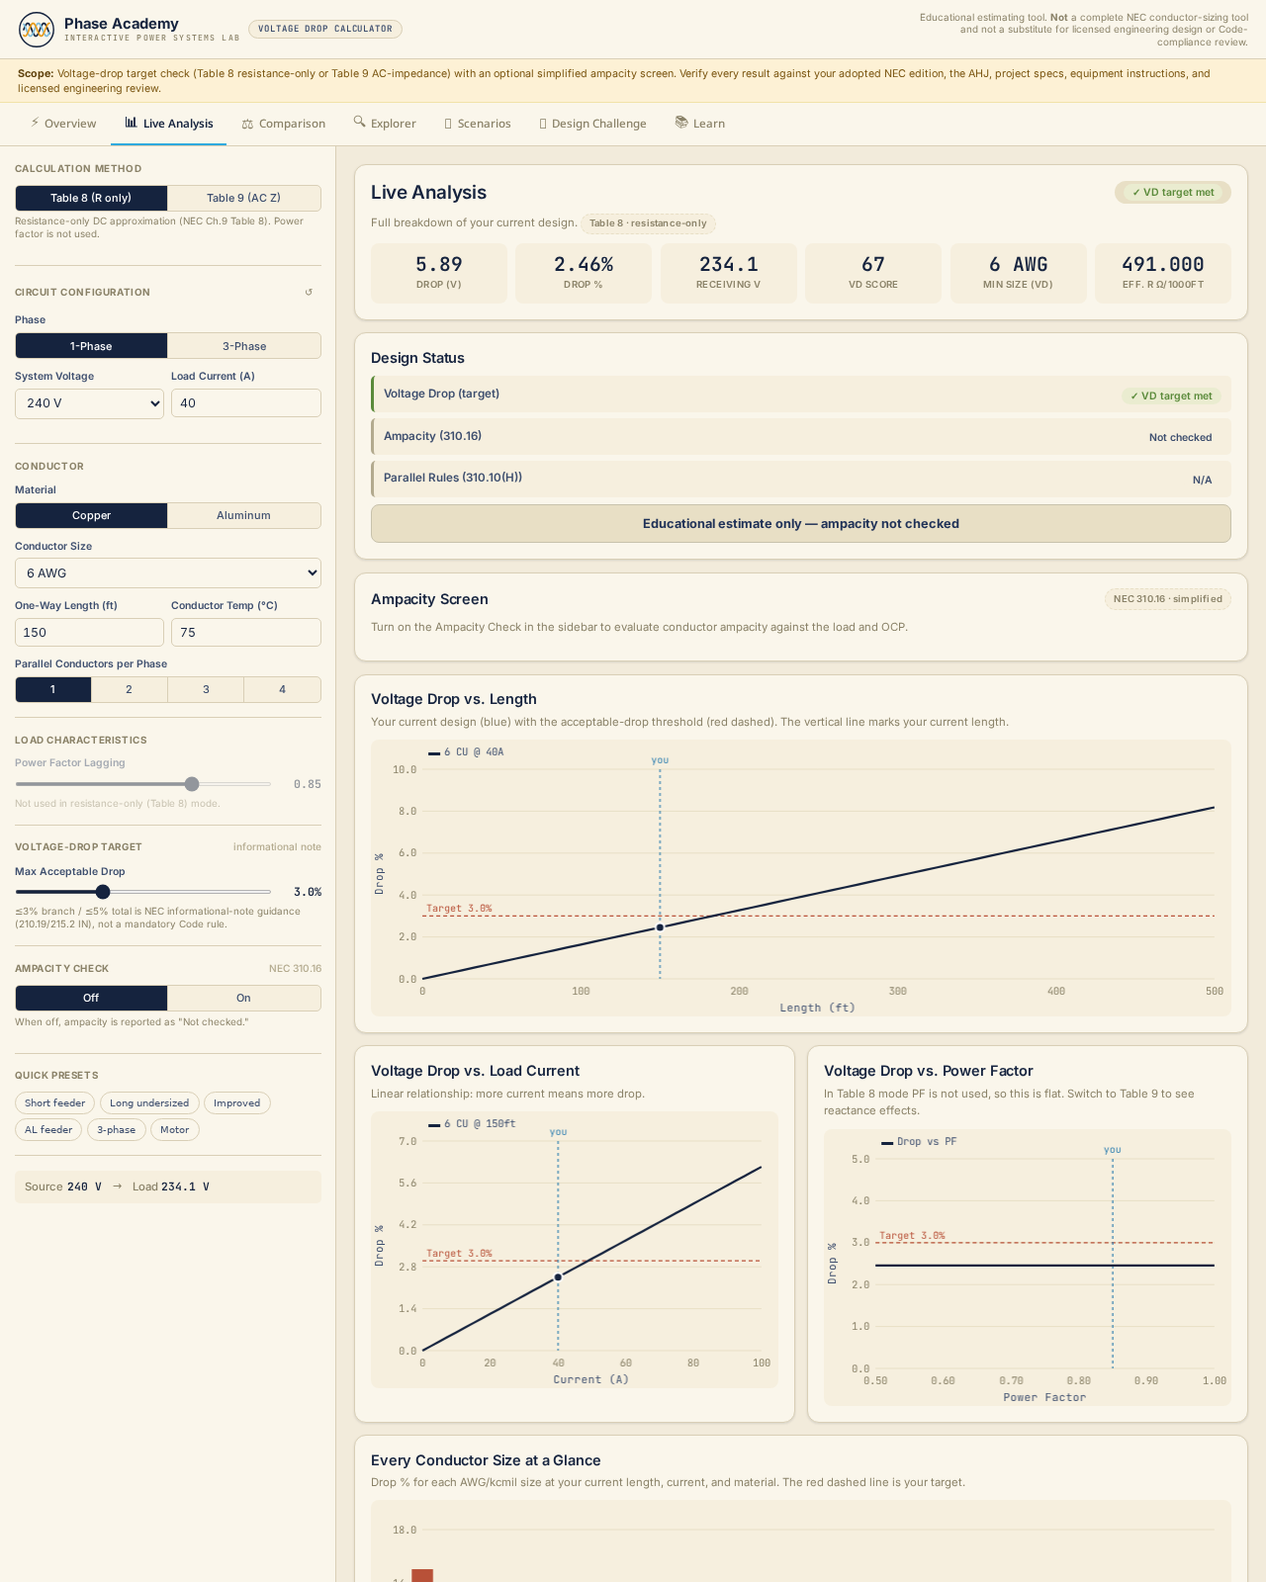Apply the Motor preset
1266x1582 pixels.
click(175, 1129)
